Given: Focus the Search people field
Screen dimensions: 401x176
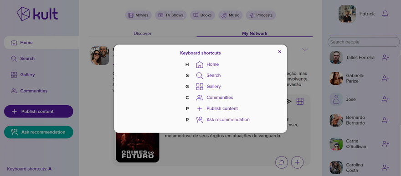Looking at the screenshot, I should click(364, 42).
